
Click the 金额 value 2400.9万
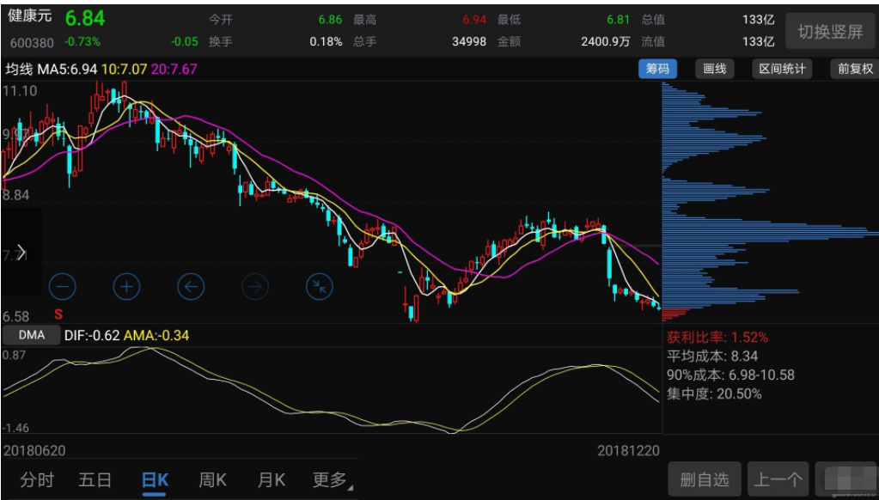pos(606,41)
